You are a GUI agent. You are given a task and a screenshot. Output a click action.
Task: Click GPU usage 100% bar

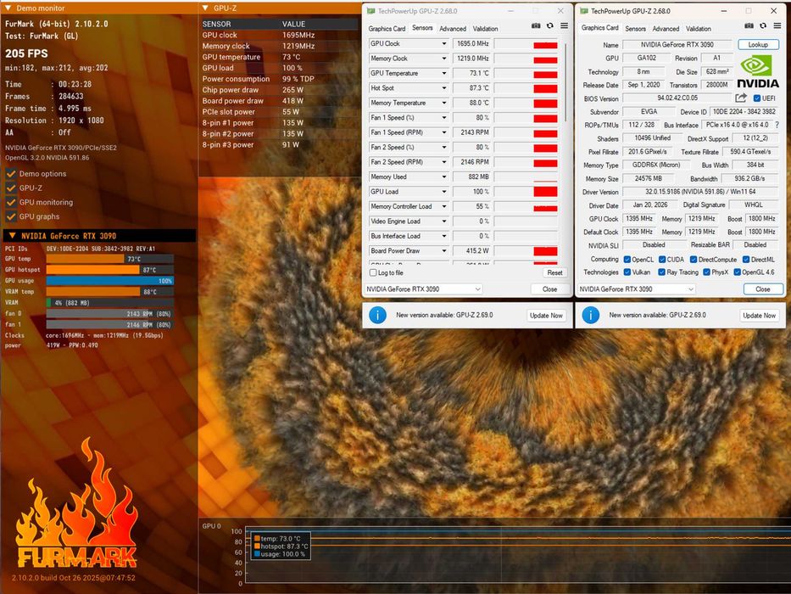110,281
